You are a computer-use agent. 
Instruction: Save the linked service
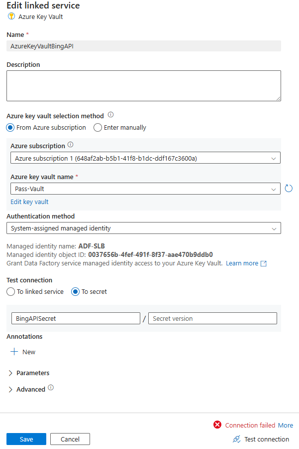coord(26,439)
